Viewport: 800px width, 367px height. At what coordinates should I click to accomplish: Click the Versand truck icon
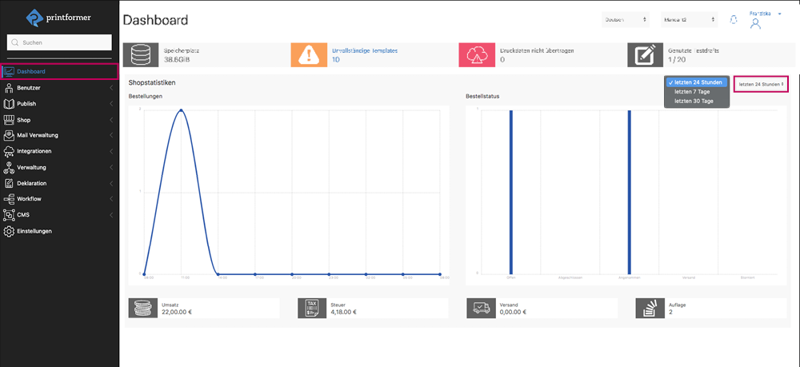[482, 309]
